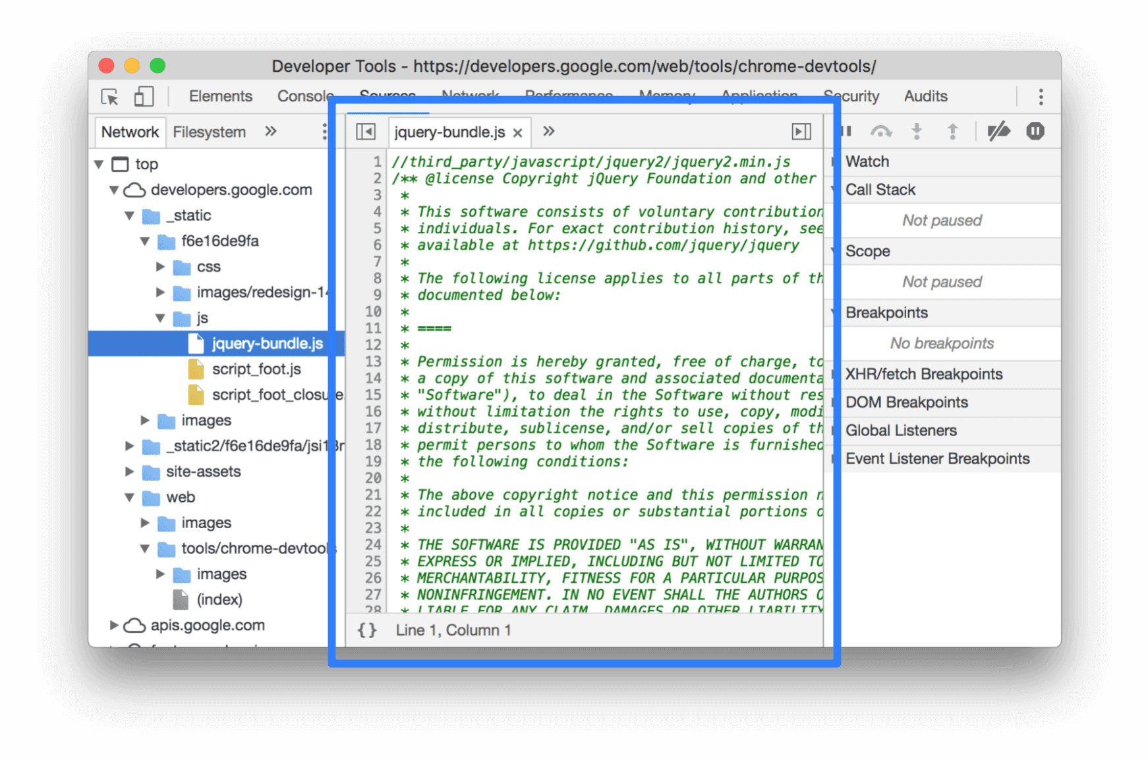Viewport: 1148px width, 760px height.
Task: Enable pause on exceptions
Action: pyautogui.click(x=1034, y=130)
